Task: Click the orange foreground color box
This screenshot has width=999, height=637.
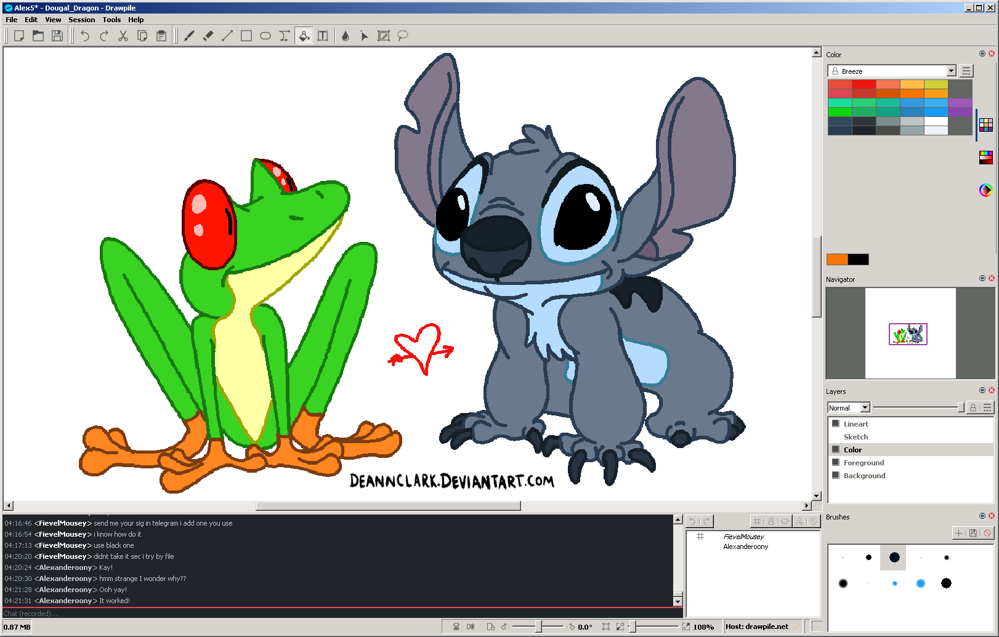Action: coord(837,259)
